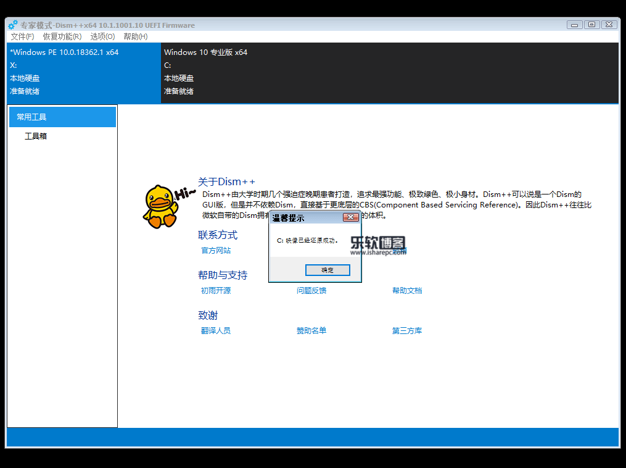The image size is (626, 468).
Task: Close the 温馨提示 dialog with the red X
Action: click(350, 217)
